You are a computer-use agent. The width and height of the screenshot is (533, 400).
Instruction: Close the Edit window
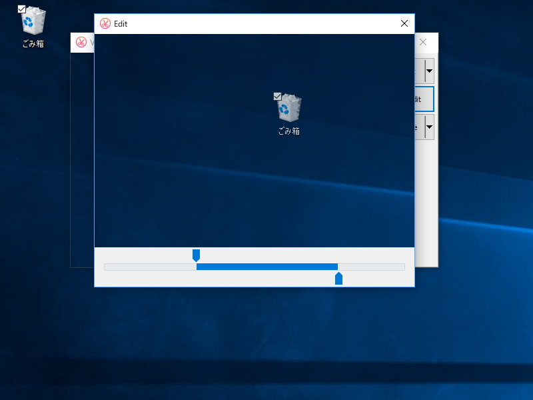(x=404, y=23)
